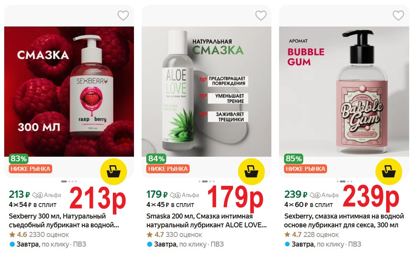The image size is (413, 255).
Task: Click the image carousel dots under raspberry product
Action: (69, 181)
